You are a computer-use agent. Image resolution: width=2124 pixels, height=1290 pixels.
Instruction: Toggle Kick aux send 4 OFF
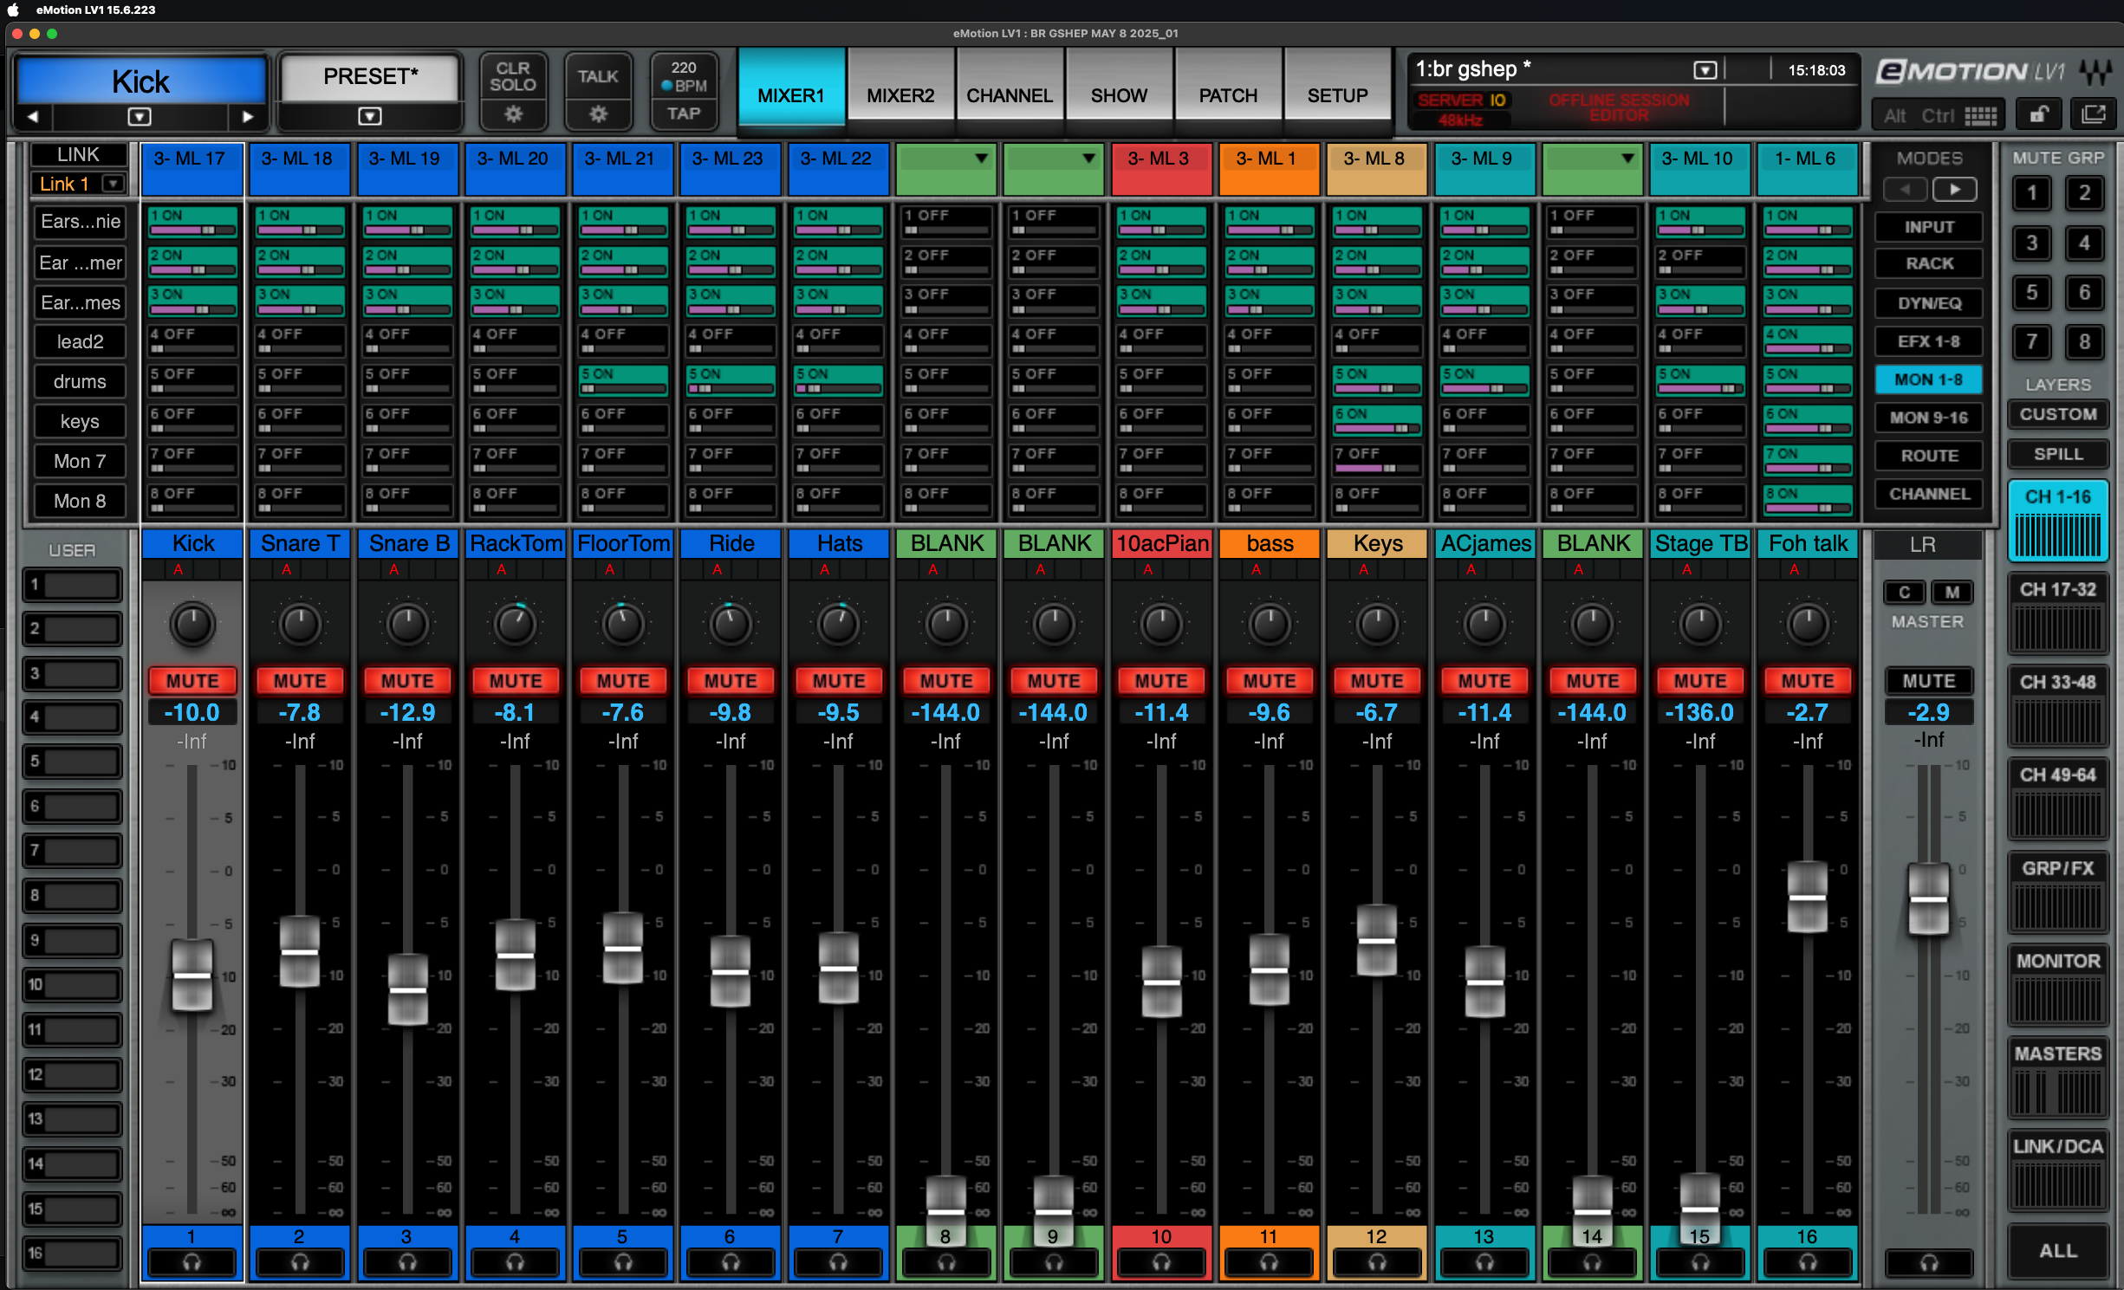coord(192,340)
